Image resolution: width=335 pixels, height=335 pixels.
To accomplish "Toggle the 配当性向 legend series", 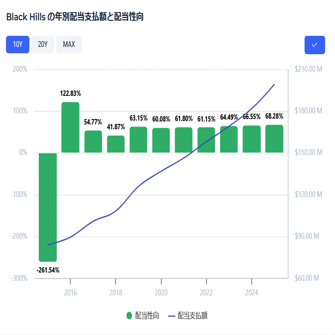I will 143,316.
